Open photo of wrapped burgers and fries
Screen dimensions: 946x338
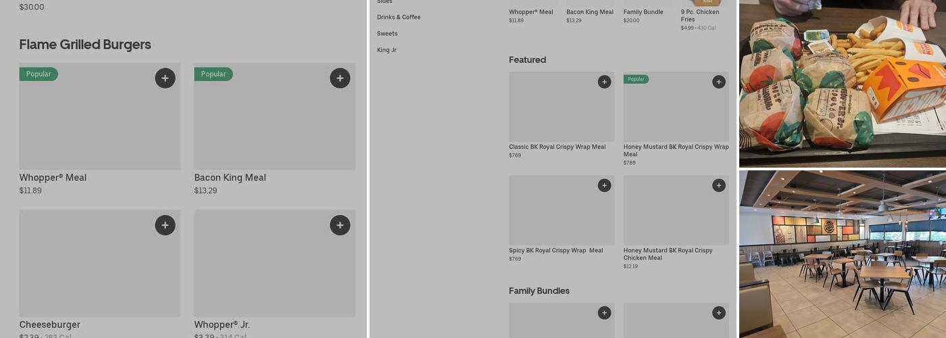(x=843, y=83)
